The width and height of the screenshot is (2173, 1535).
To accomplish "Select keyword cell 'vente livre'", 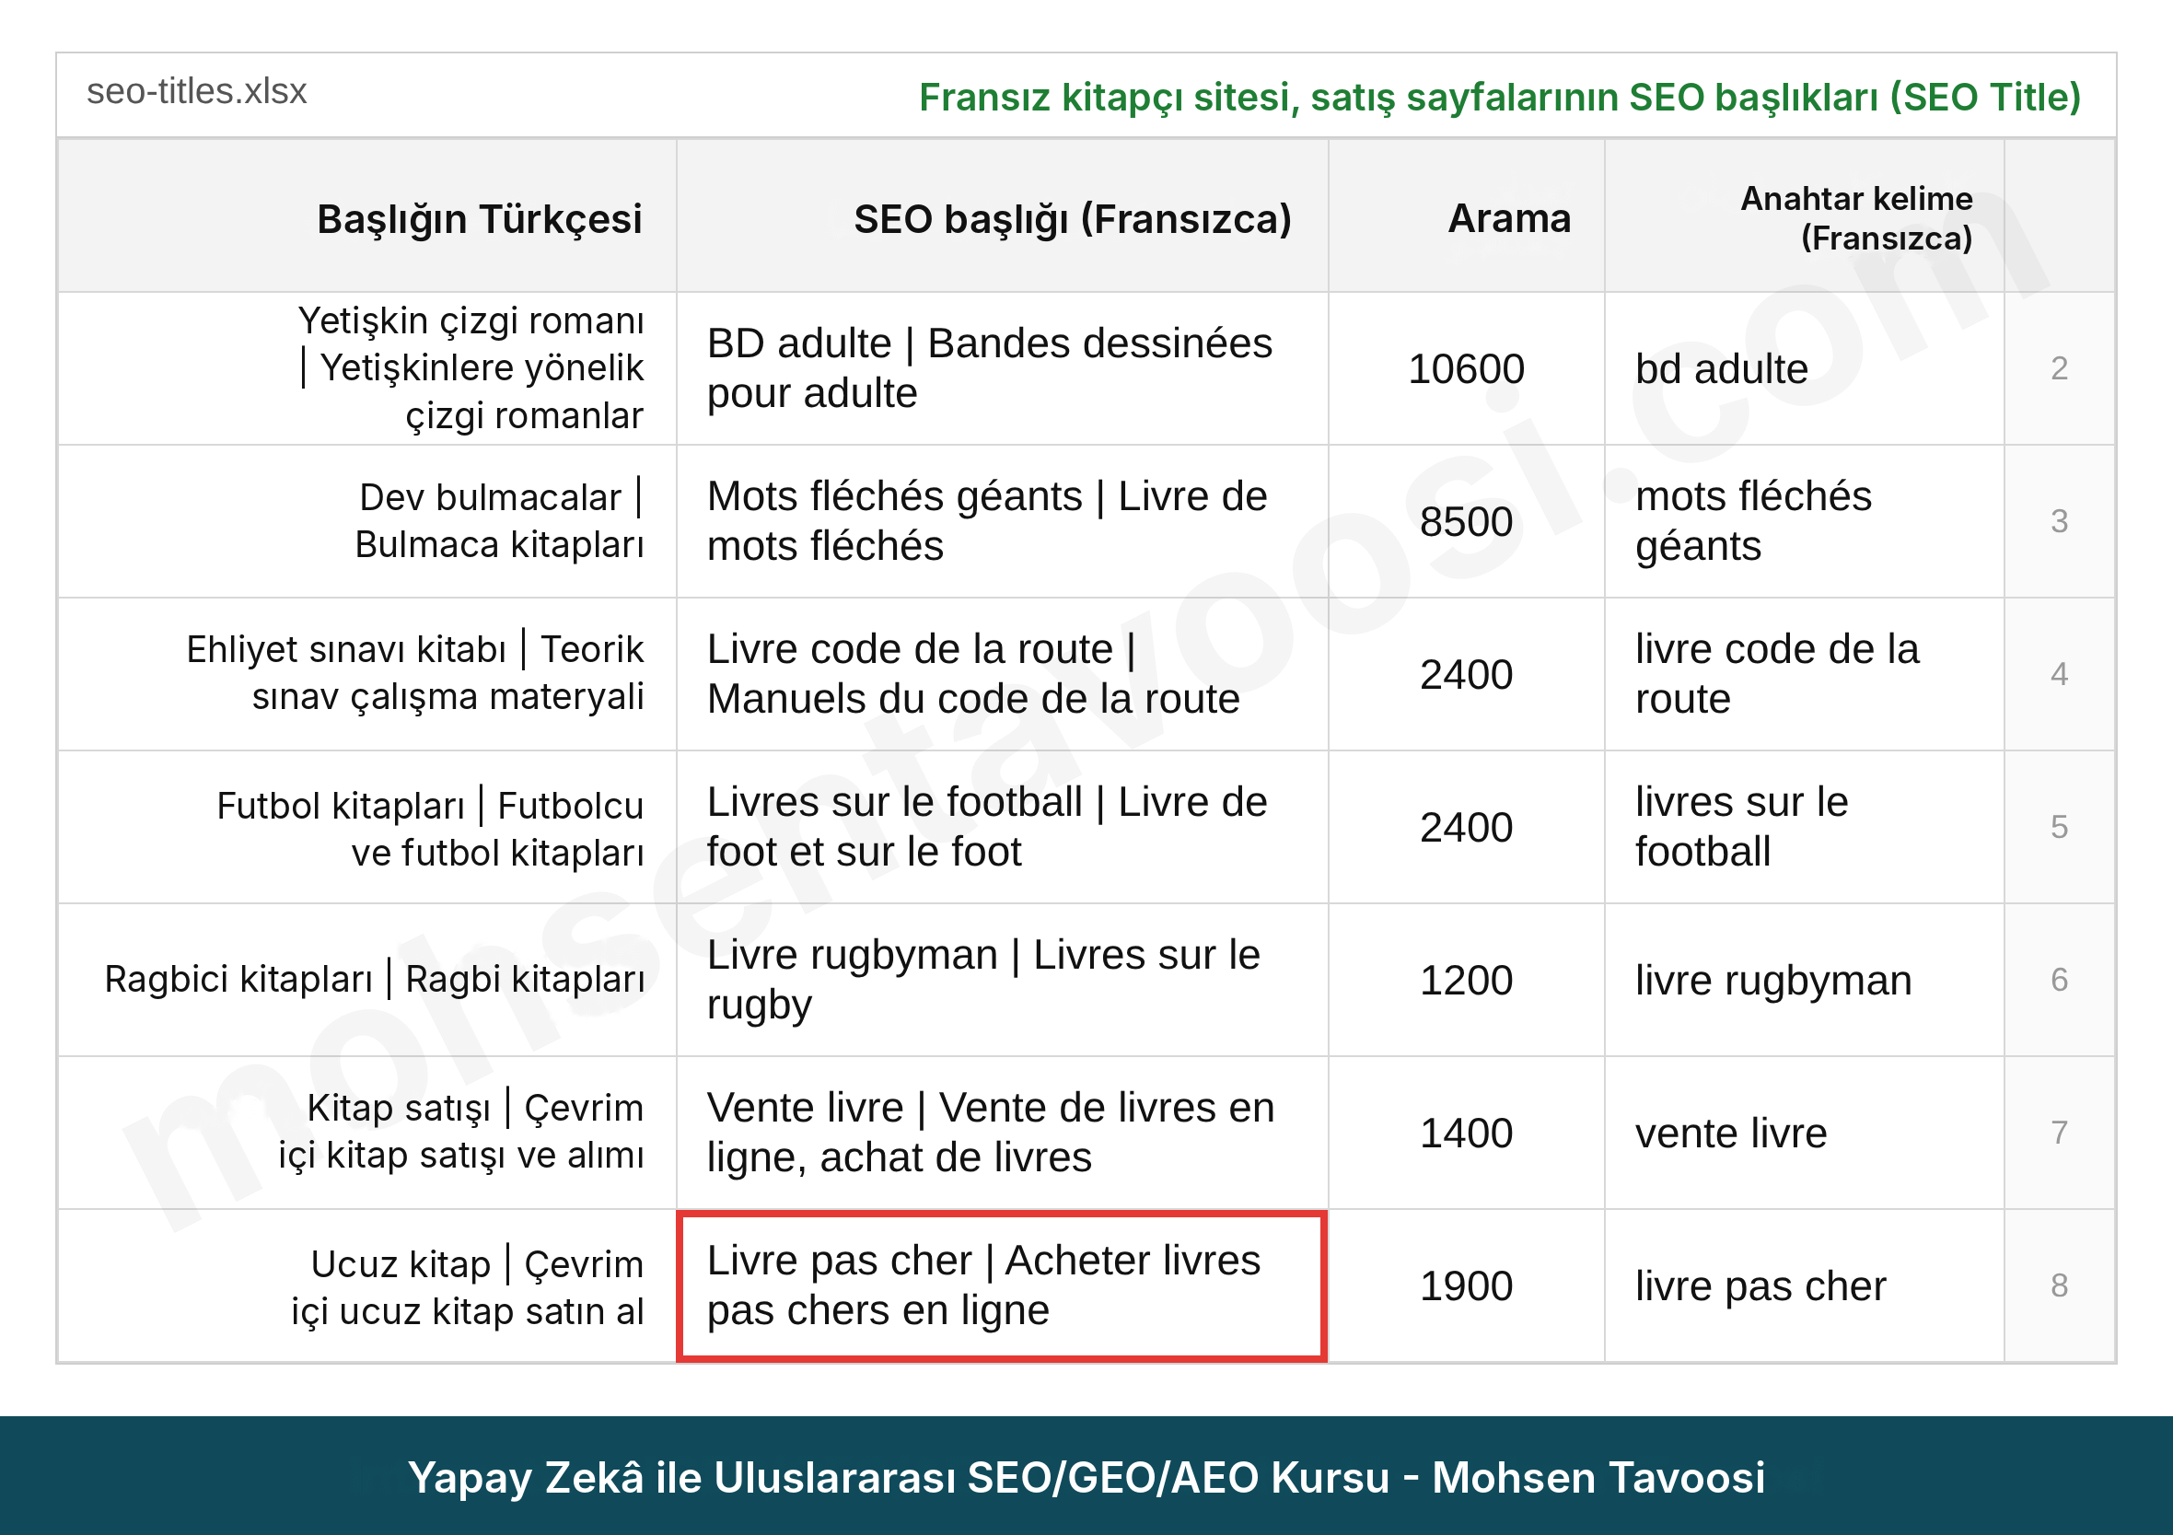I will [x=1804, y=1133].
